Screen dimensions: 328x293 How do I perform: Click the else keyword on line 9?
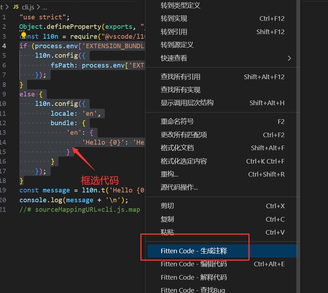tap(27, 94)
